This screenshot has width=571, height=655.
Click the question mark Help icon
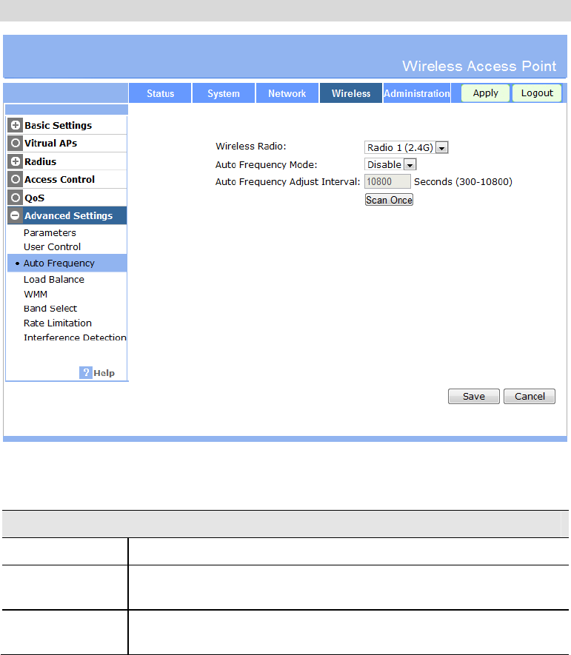point(86,372)
